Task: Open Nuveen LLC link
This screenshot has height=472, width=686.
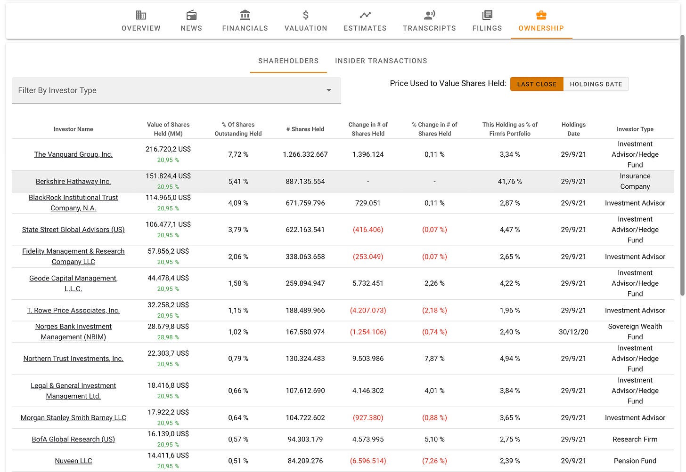Action: pyautogui.click(x=73, y=461)
